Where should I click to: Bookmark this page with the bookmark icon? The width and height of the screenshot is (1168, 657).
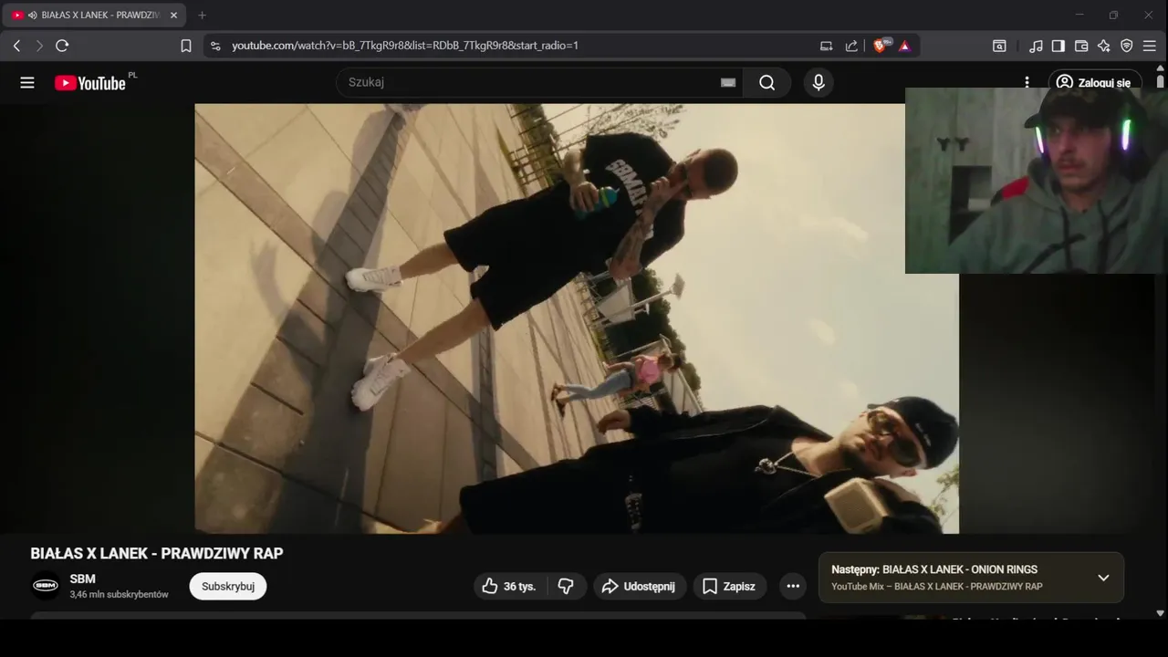pos(186,46)
